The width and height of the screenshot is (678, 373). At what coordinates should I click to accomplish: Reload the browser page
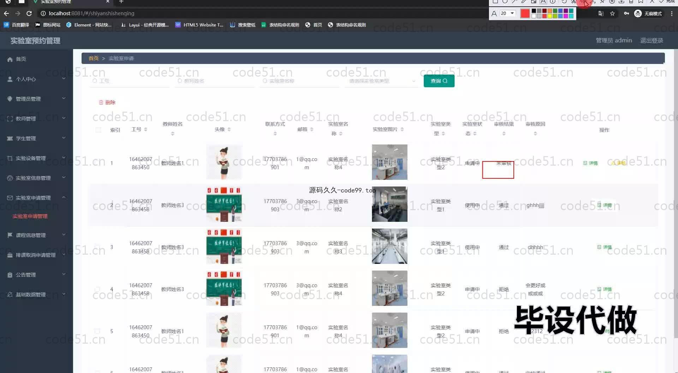tap(29, 13)
